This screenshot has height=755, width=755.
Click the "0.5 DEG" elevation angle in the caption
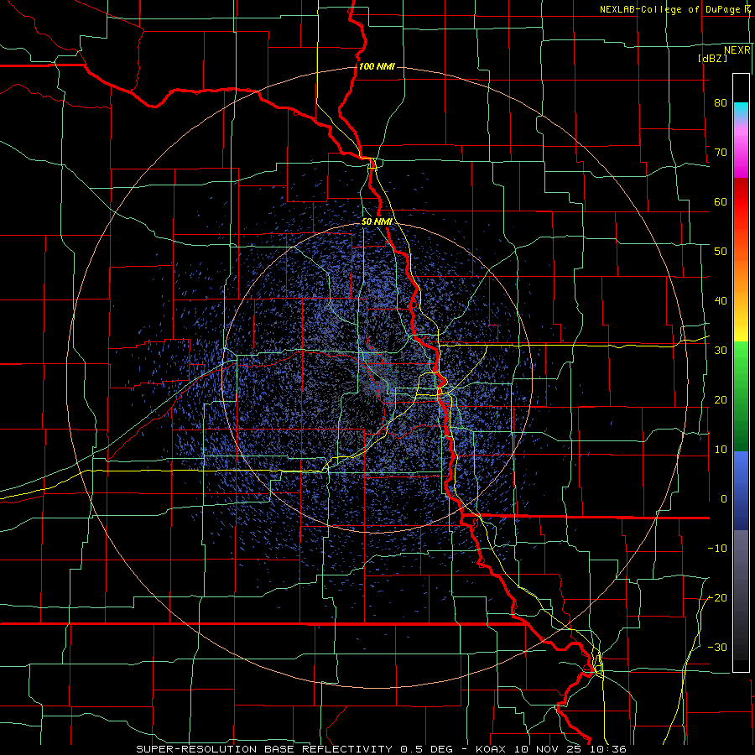[x=427, y=749]
